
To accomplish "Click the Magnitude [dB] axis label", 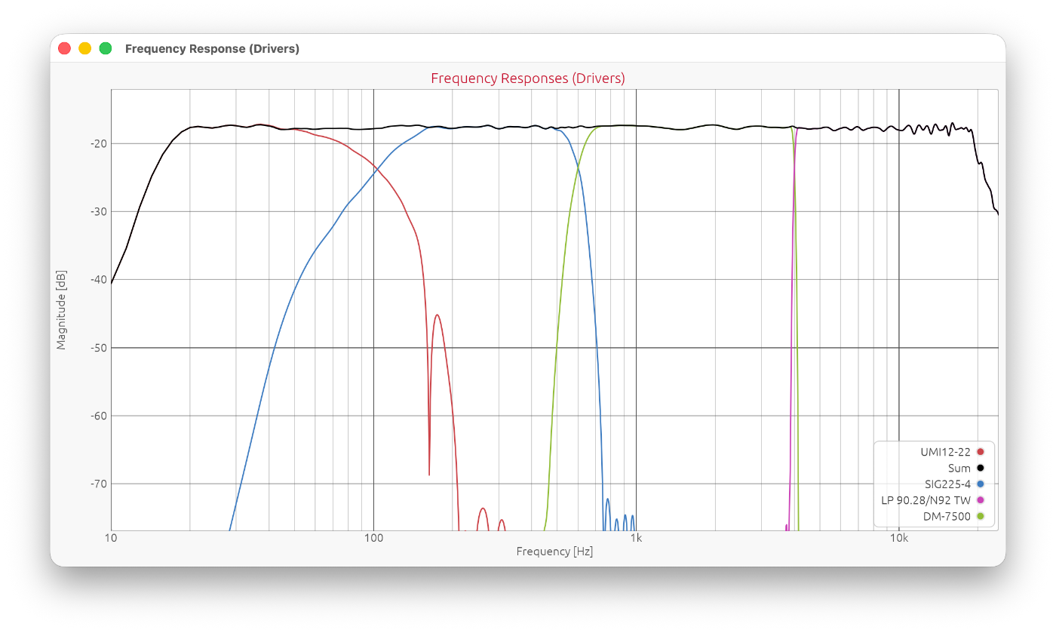I will (x=62, y=310).
